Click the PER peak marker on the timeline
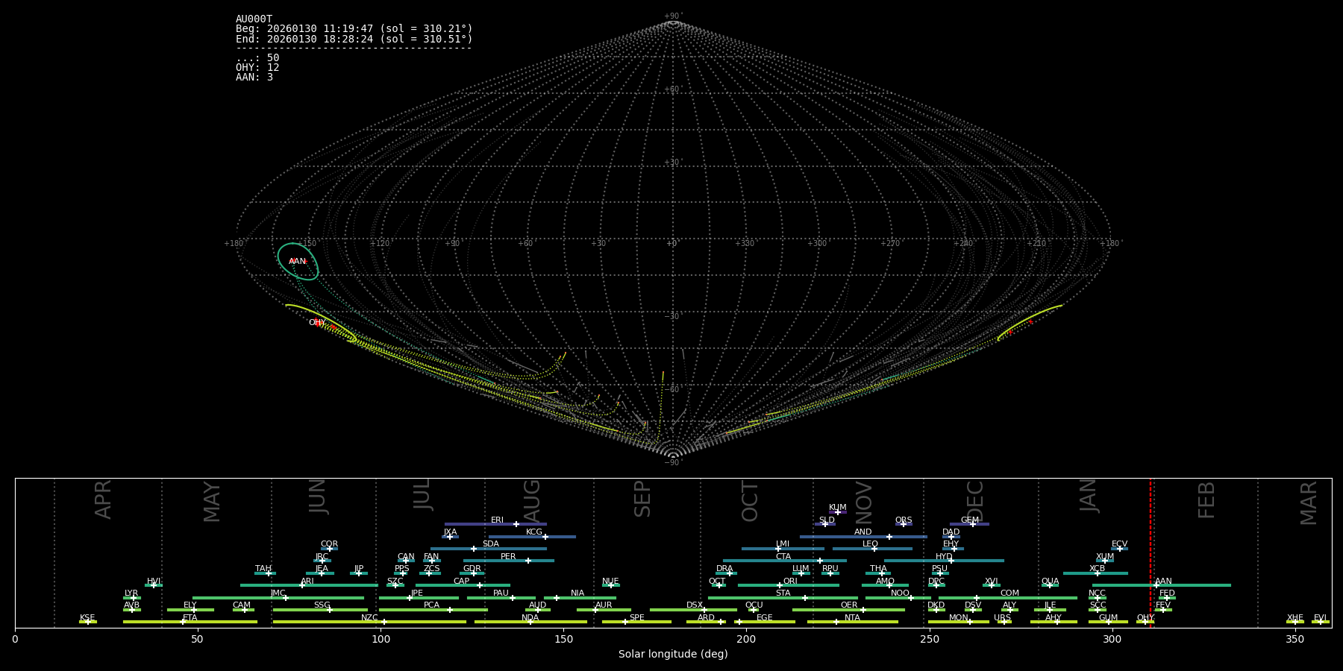This screenshot has width=1343, height=671. coord(528,561)
